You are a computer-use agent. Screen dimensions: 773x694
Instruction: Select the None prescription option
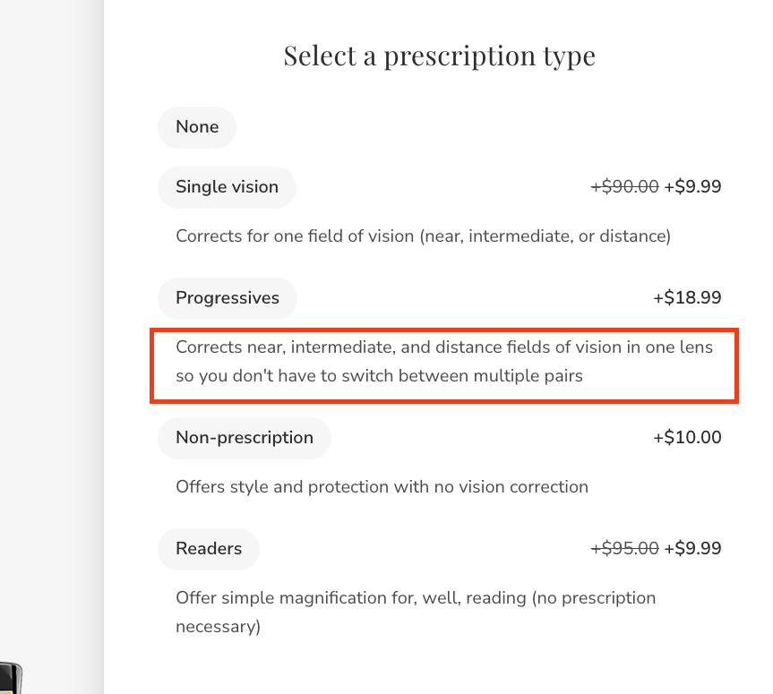point(197,127)
